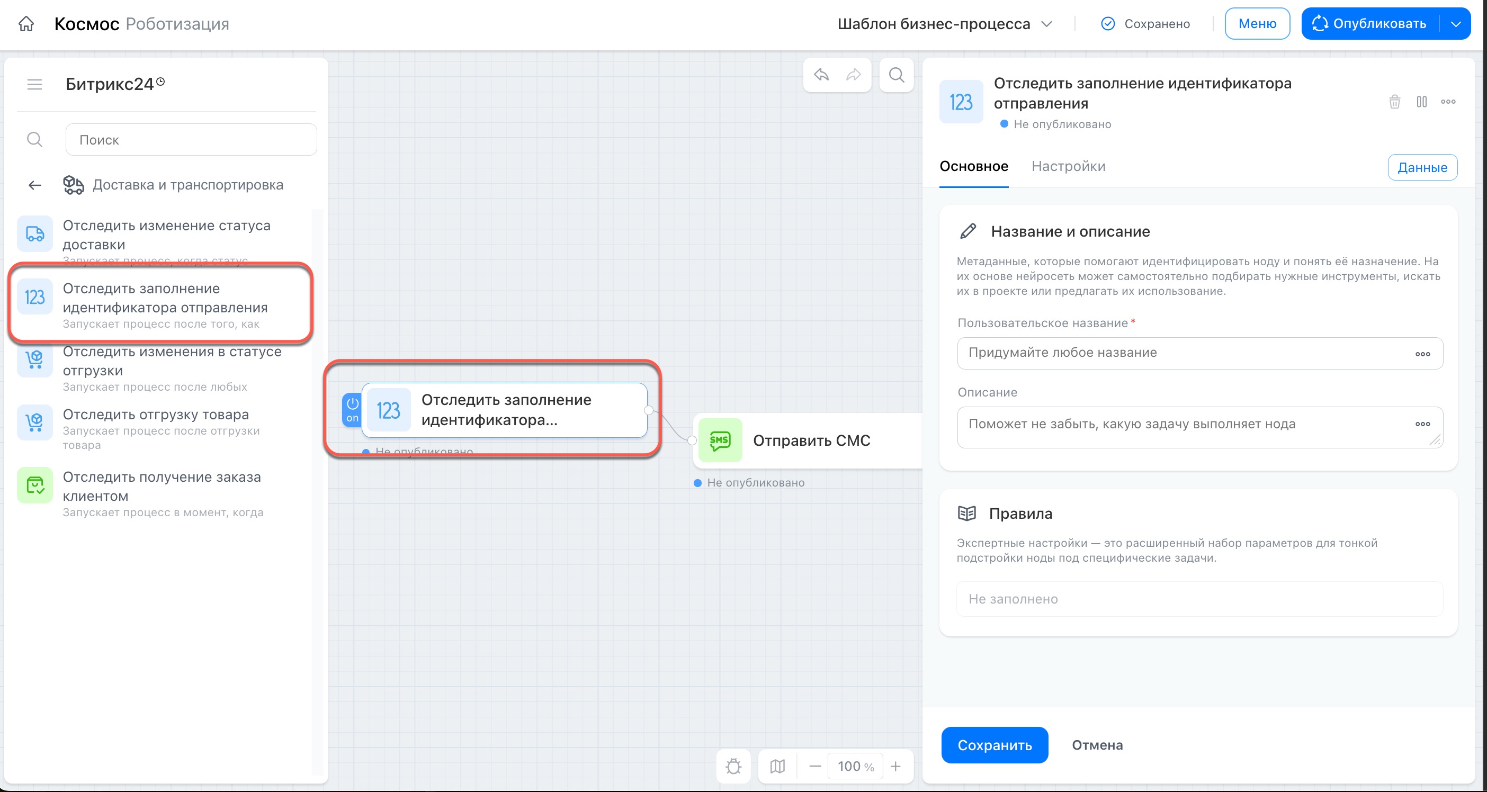1487x792 pixels.
Task: Switch to the Настройки tab
Action: coord(1069,166)
